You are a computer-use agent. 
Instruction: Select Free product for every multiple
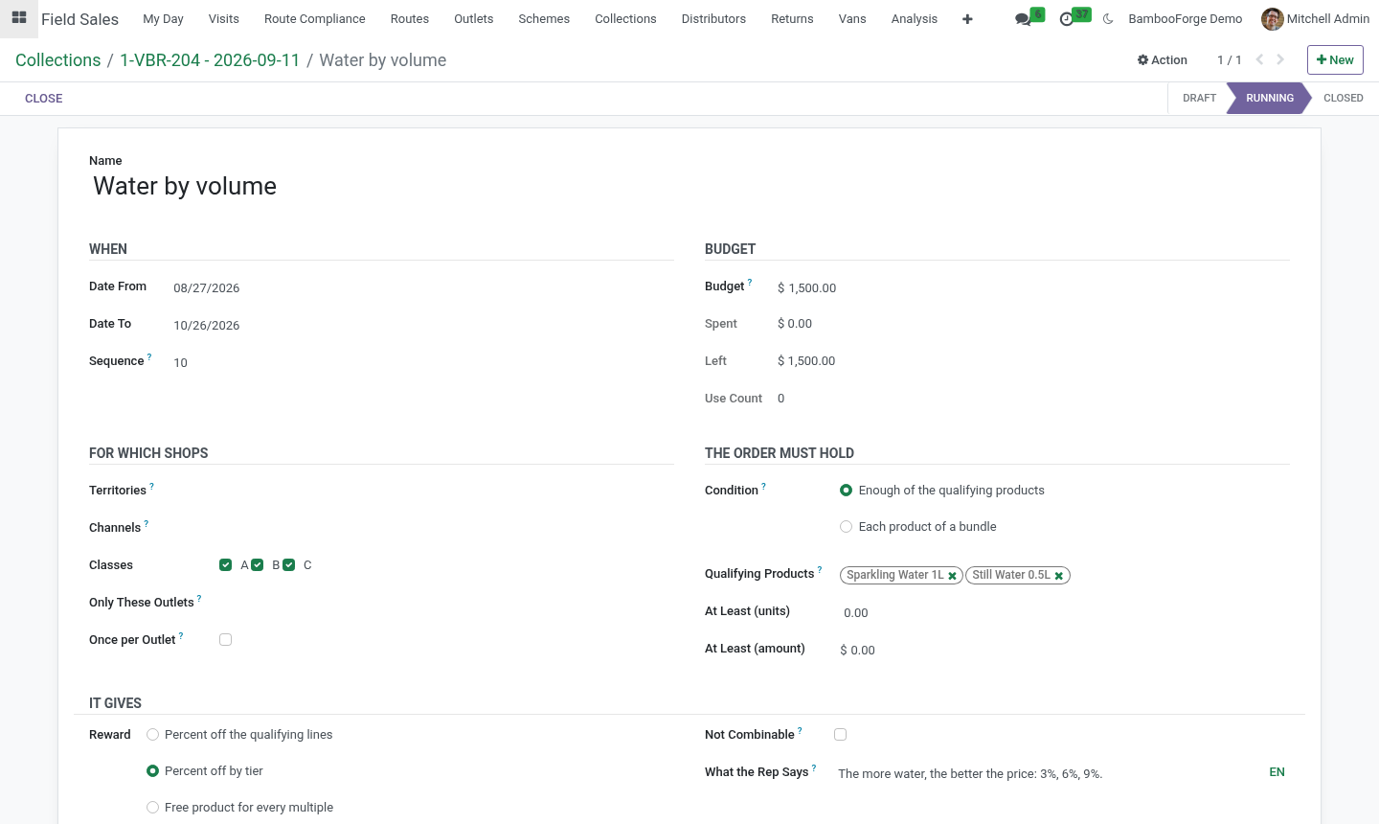152,808
